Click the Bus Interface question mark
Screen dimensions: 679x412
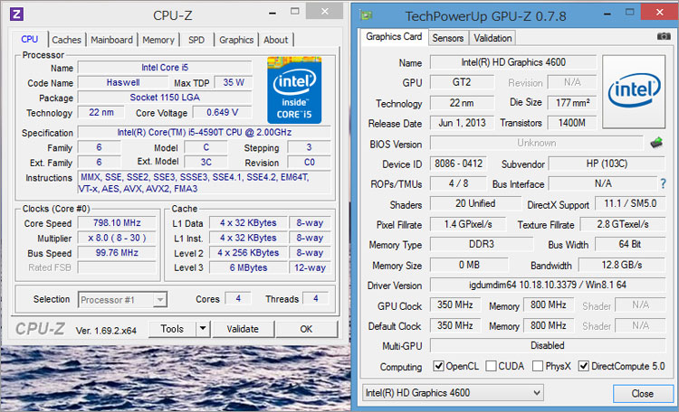point(663,183)
